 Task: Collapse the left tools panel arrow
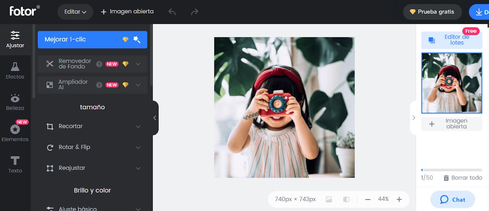tap(155, 118)
